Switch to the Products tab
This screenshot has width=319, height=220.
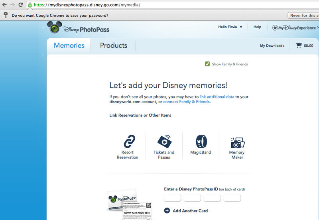tap(114, 45)
